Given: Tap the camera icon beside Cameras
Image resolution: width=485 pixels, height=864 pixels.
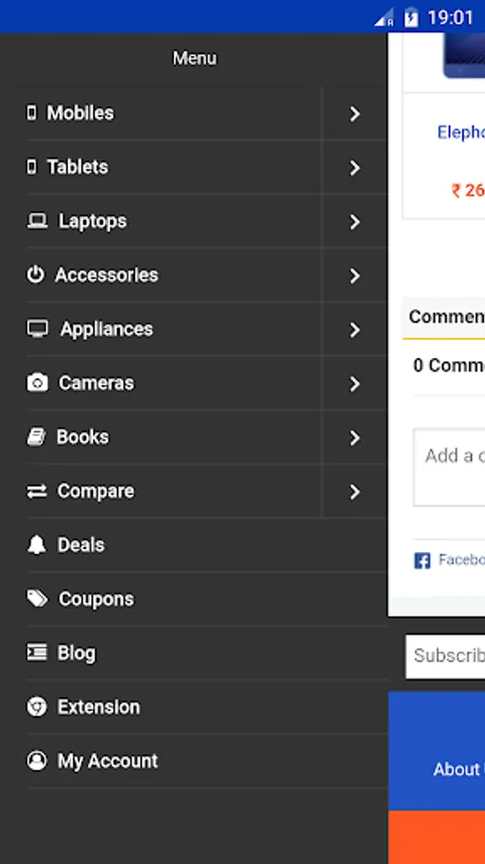Looking at the screenshot, I should point(37,382).
